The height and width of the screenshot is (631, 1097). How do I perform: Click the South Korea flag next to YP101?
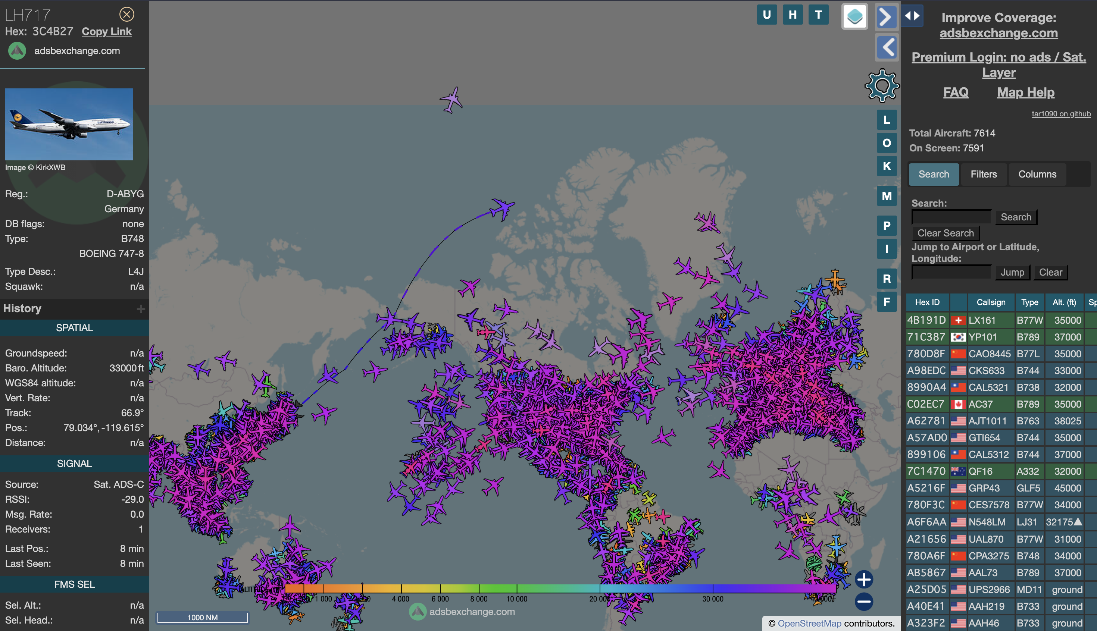click(x=958, y=337)
